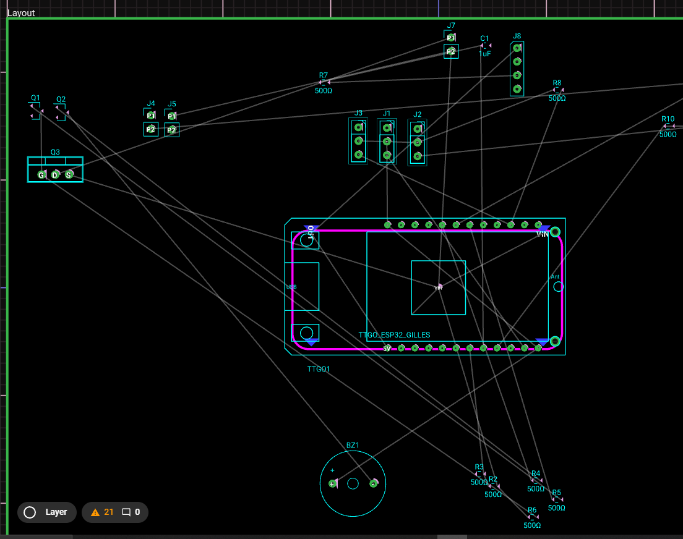683x539 pixels.
Task: Click the R4 resistor label
Action: (536, 473)
